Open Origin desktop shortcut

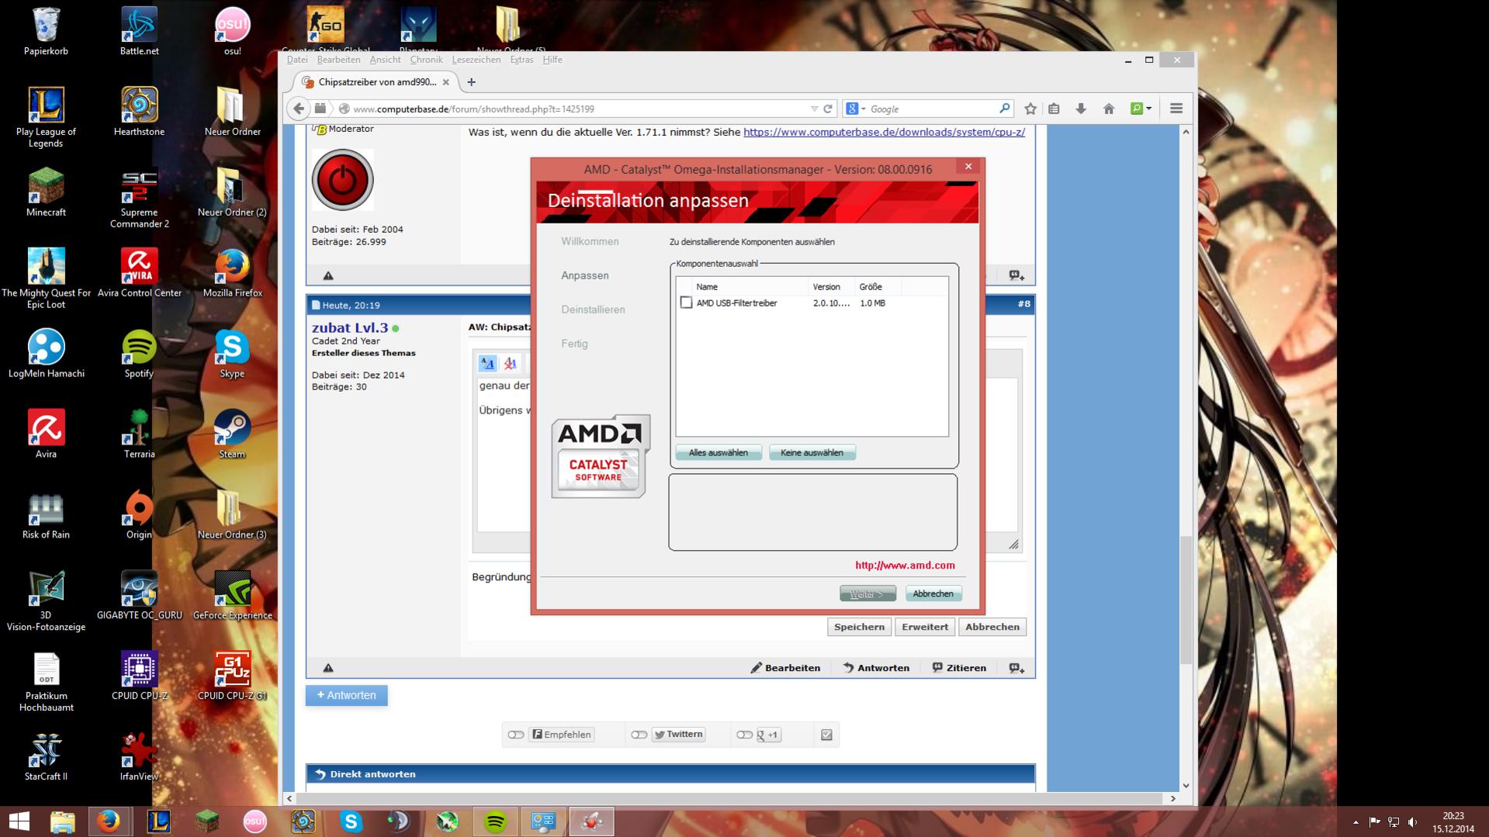139,516
